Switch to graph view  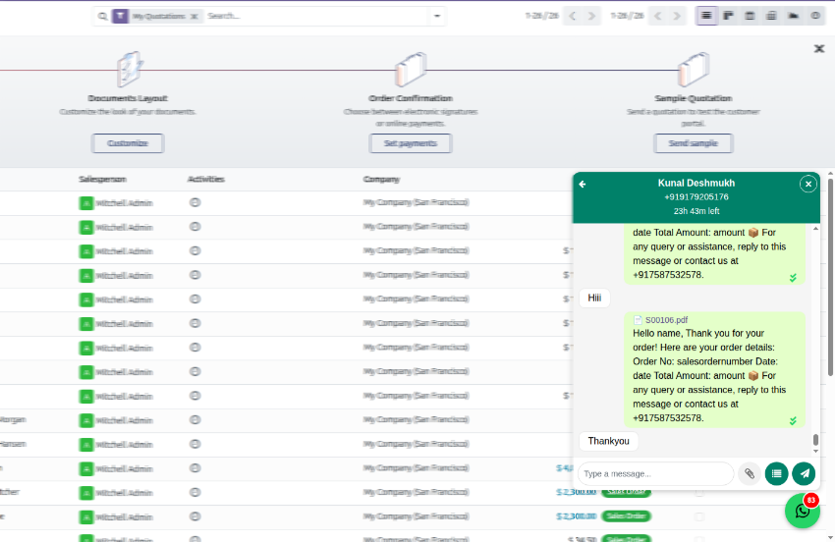pos(794,16)
